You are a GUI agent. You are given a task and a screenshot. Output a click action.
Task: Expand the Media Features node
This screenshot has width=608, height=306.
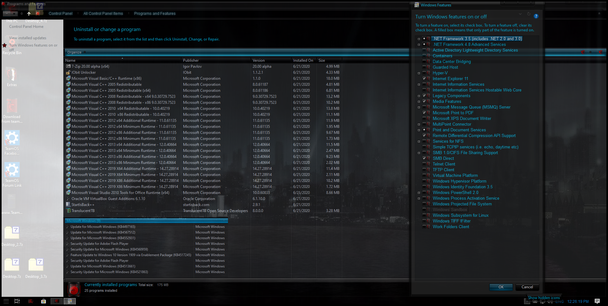419,102
